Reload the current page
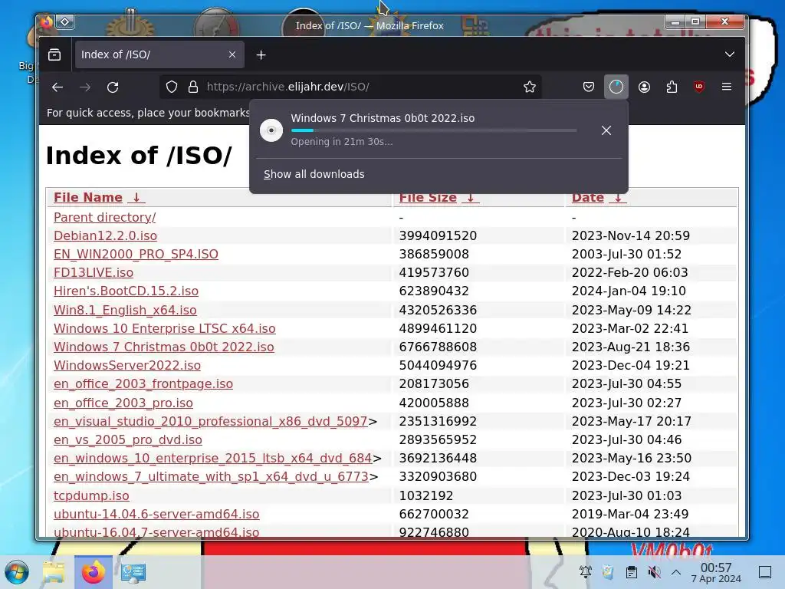The image size is (785, 589). (x=113, y=87)
